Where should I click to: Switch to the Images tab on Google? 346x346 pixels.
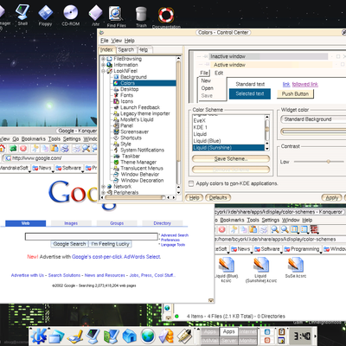point(71,223)
